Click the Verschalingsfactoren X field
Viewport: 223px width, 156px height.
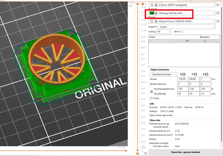(x=183, y=89)
